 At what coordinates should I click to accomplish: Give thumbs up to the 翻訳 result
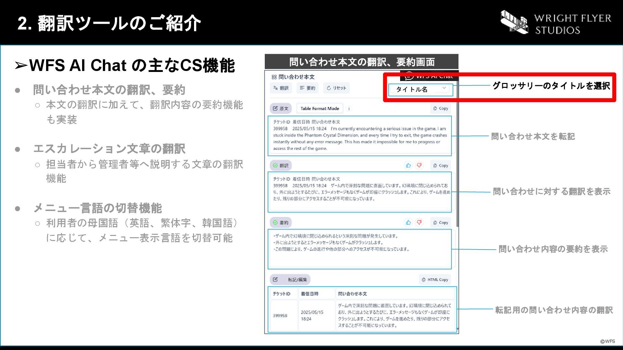click(x=408, y=165)
